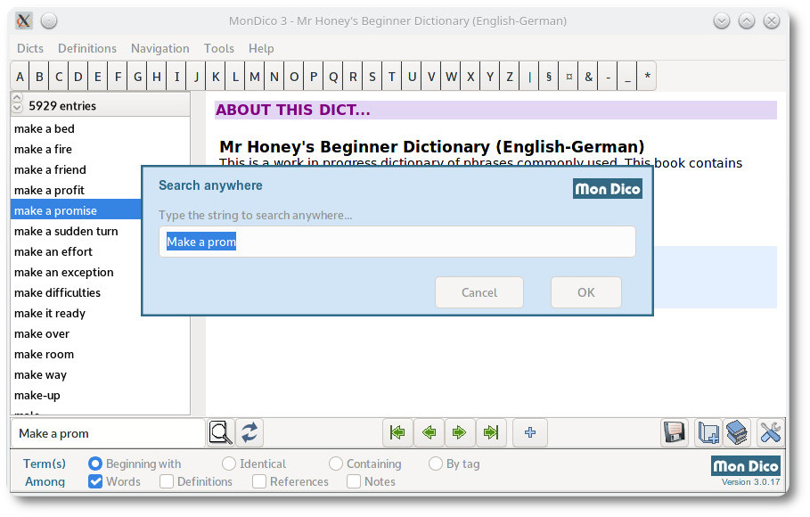Select the By tag radio button
The height and width of the screenshot is (517, 810).
[436, 464]
